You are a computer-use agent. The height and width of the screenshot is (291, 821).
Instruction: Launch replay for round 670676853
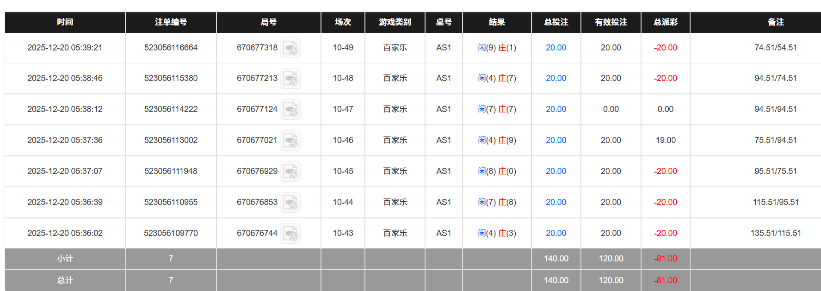click(290, 203)
